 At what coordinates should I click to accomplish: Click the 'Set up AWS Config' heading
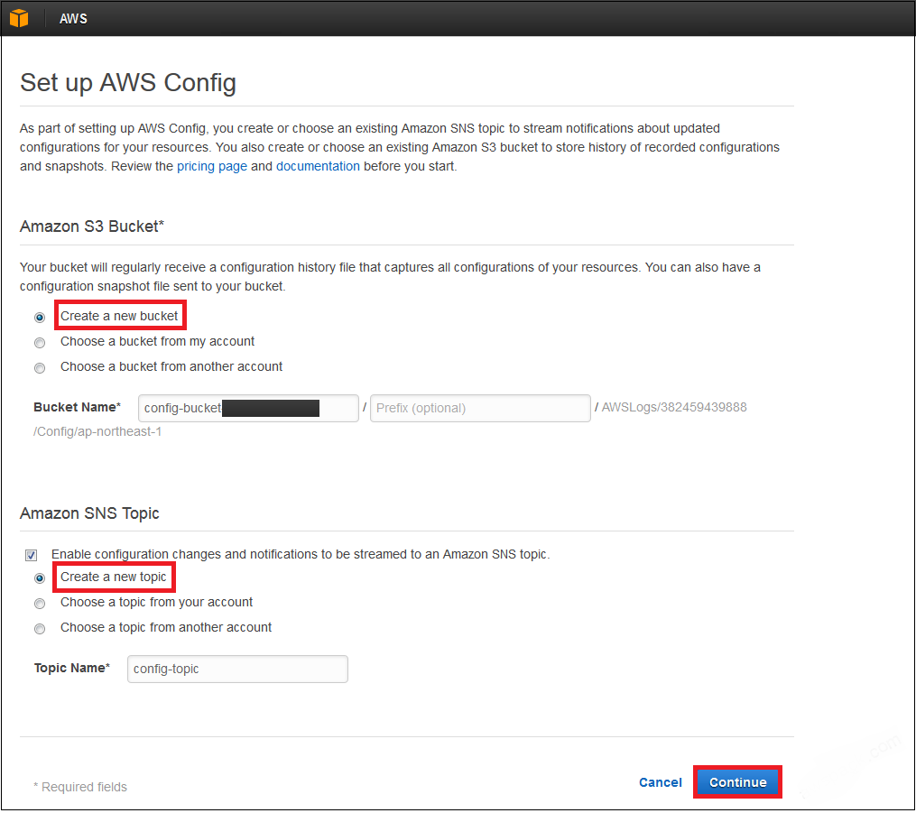128,83
